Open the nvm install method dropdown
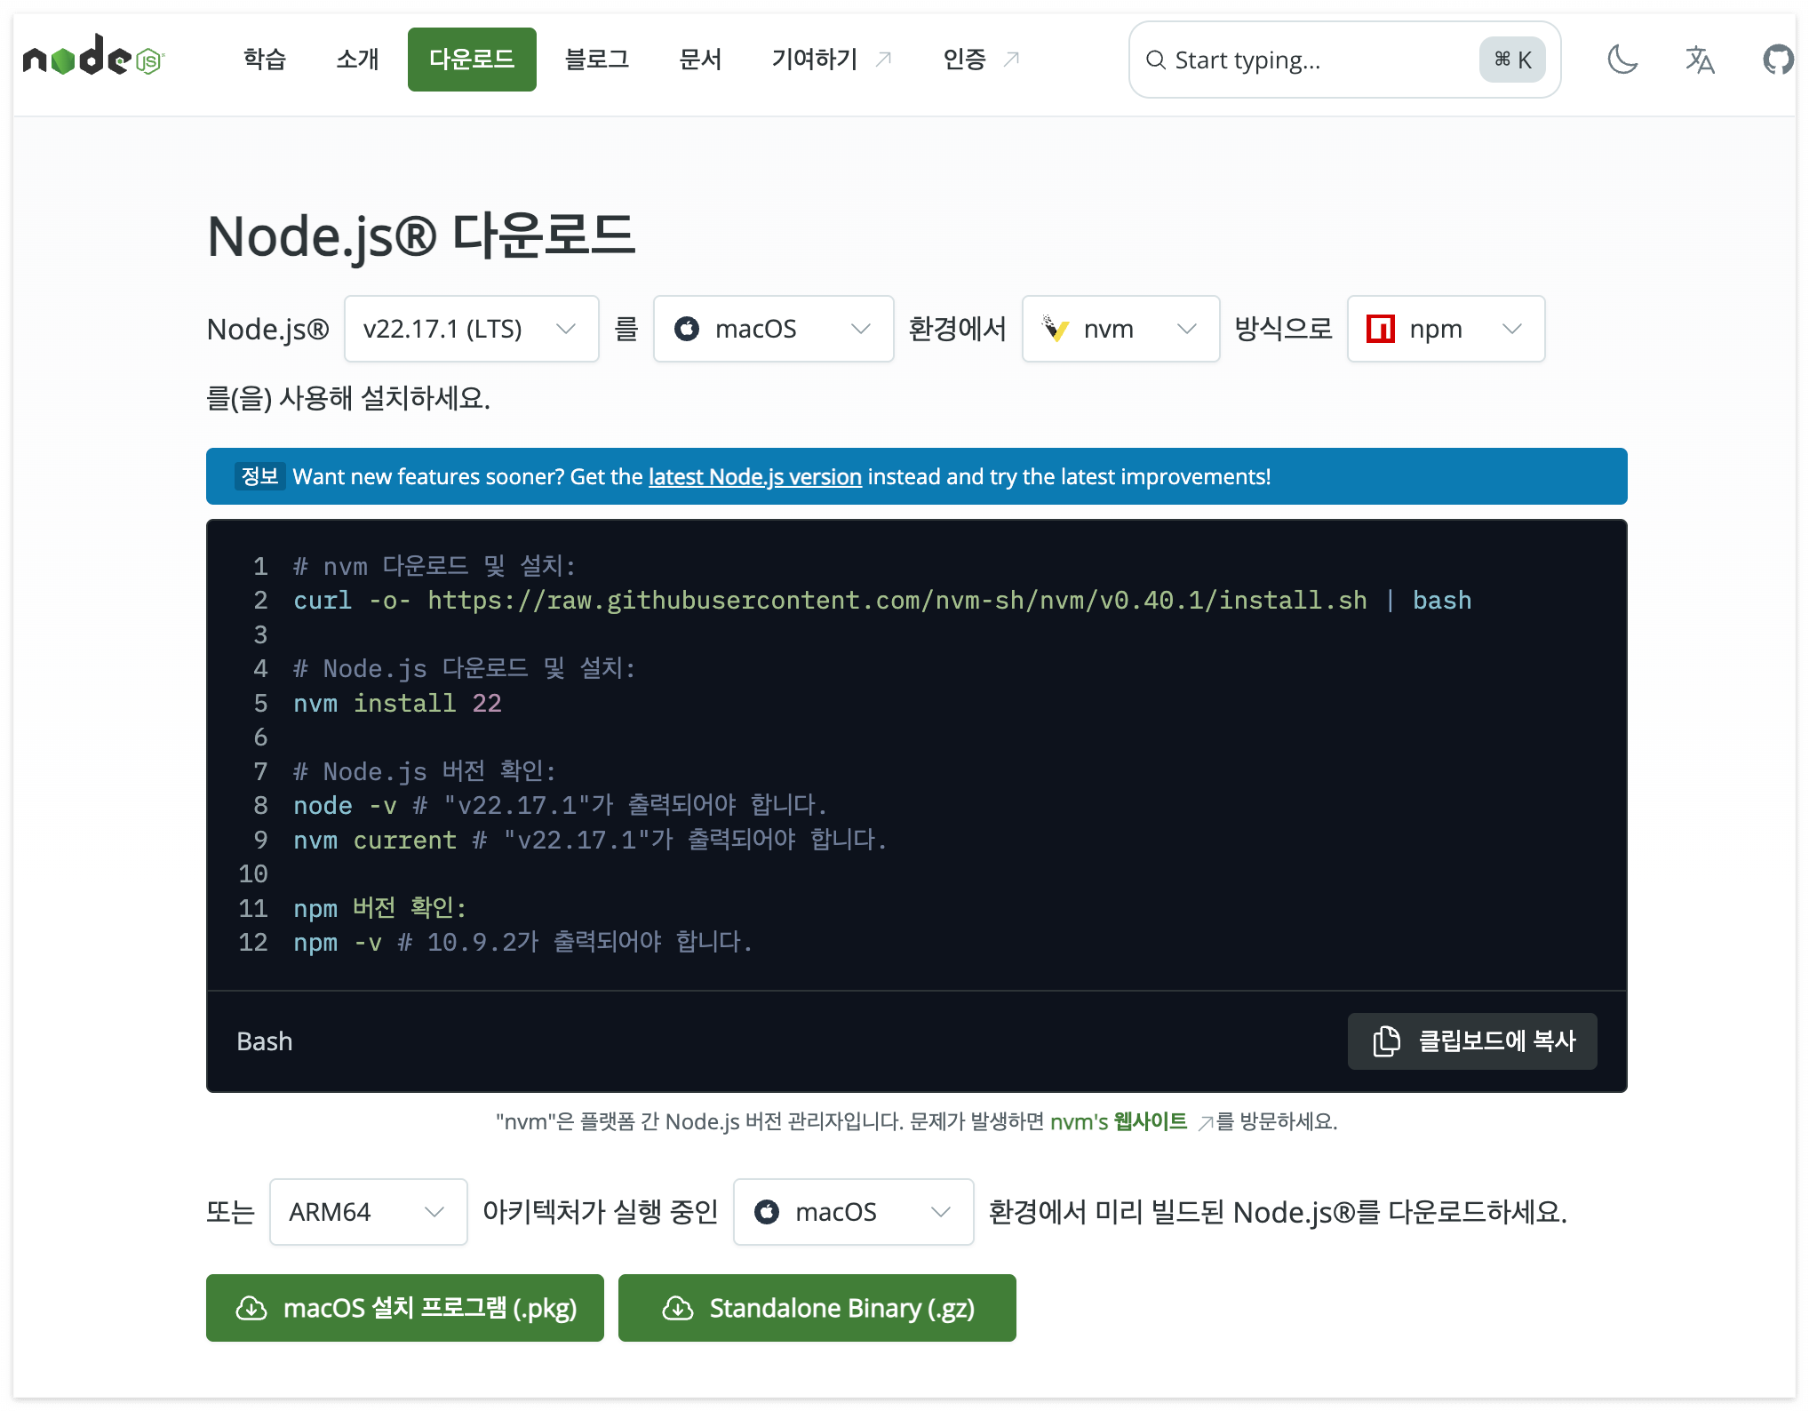Viewport: 1809px width, 1411px height. [1120, 329]
